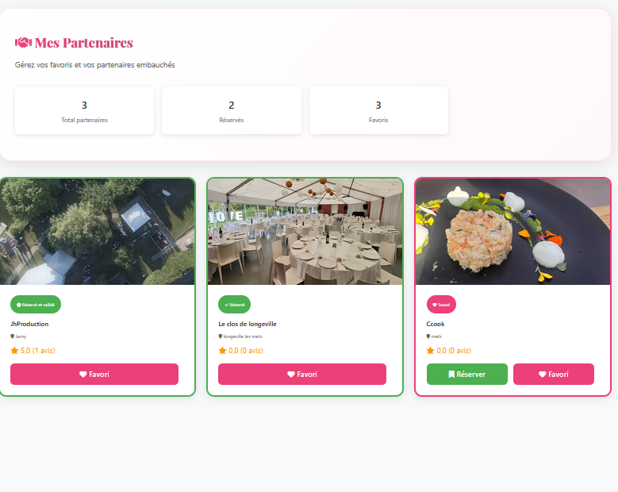Select the Favoris stat card
618x492 pixels.
(x=378, y=111)
